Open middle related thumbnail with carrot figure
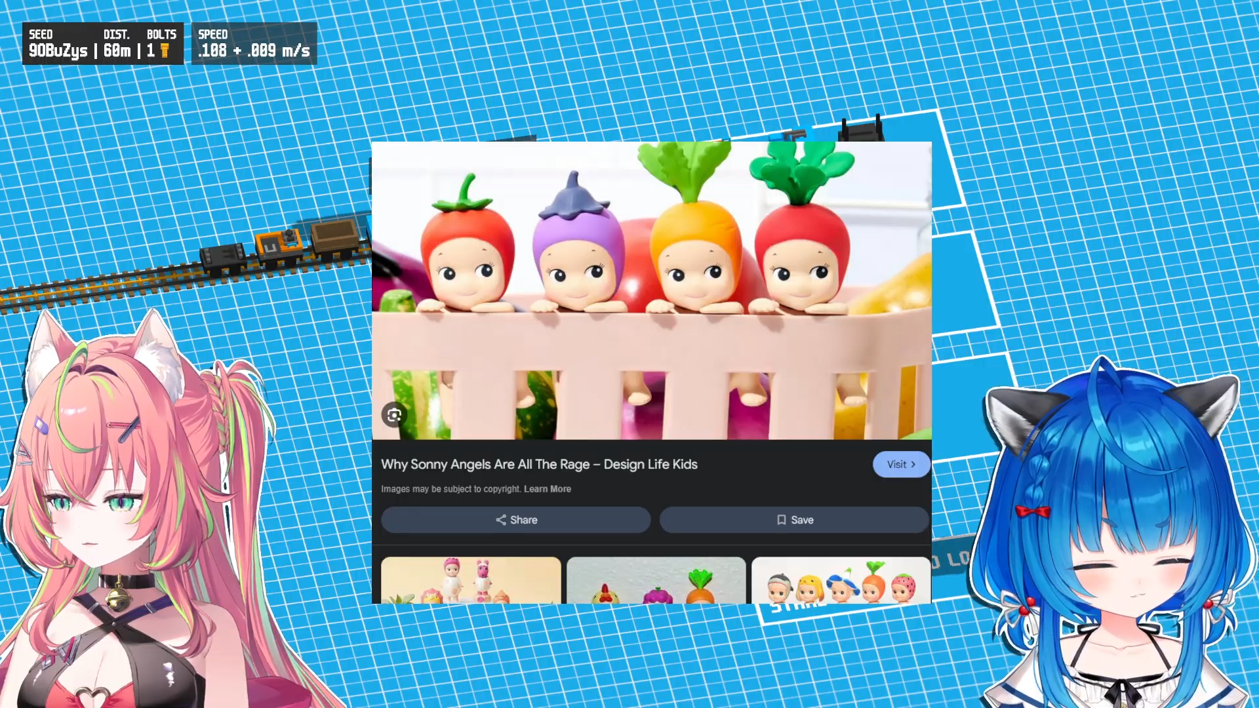 (x=656, y=580)
